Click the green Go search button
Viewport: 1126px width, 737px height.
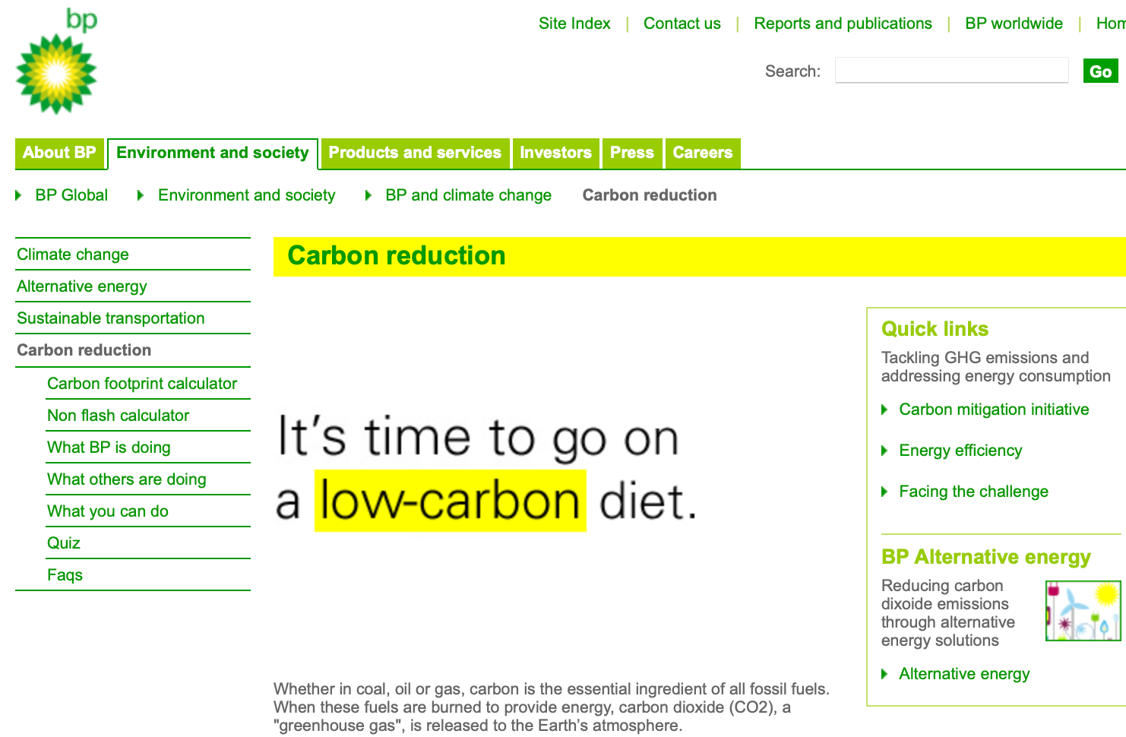(1100, 71)
